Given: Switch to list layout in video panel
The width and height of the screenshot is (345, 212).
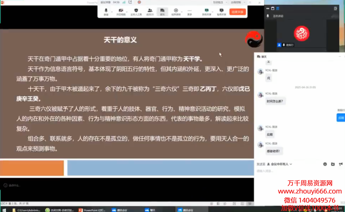Looking at the screenshot, I should [278, 8].
